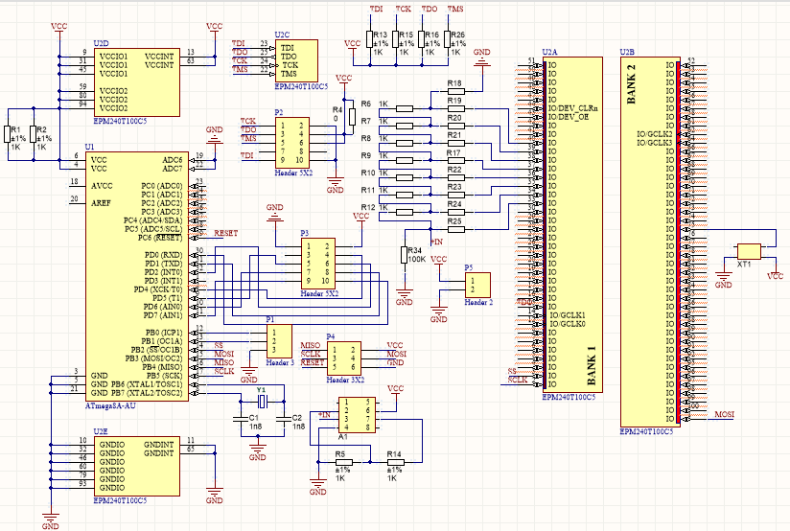Click the R34 100K resistor
790x531 pixels.
pos(404,255)
